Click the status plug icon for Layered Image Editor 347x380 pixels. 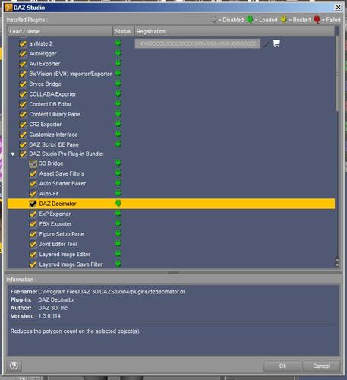pos(118,254)
